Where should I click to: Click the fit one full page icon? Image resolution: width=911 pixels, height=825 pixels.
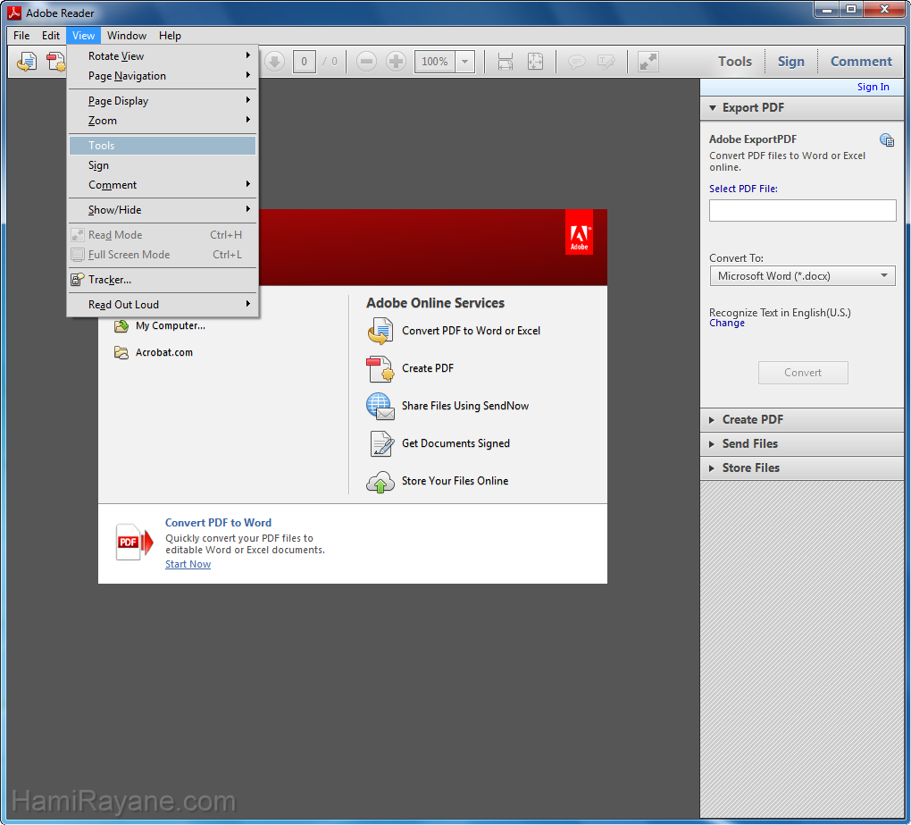coord(535,61)
